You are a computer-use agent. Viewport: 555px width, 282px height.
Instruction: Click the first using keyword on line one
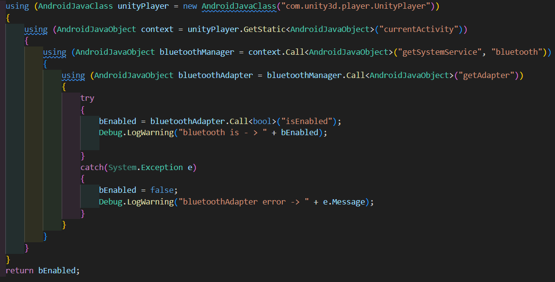coord(17,6)
